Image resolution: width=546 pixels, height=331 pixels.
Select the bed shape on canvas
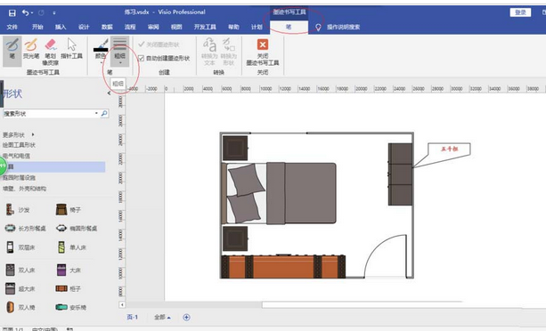click(279, 193)
